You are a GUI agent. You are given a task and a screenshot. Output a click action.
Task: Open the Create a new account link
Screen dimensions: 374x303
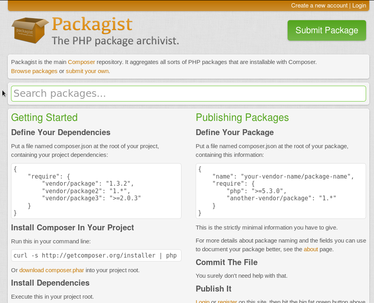click(319, 6)
